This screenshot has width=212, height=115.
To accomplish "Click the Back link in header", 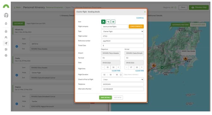I will [x=17, y=7].
